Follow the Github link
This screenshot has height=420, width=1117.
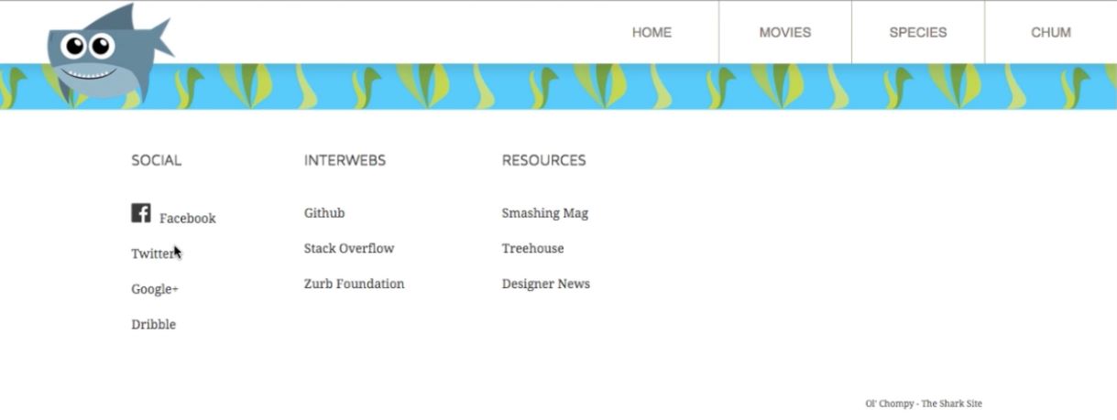324,213
